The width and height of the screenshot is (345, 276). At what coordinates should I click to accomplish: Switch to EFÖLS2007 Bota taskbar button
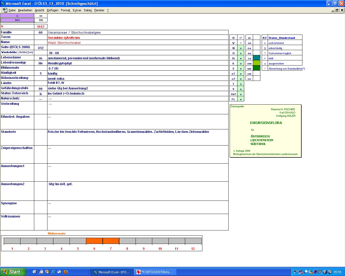155,272
